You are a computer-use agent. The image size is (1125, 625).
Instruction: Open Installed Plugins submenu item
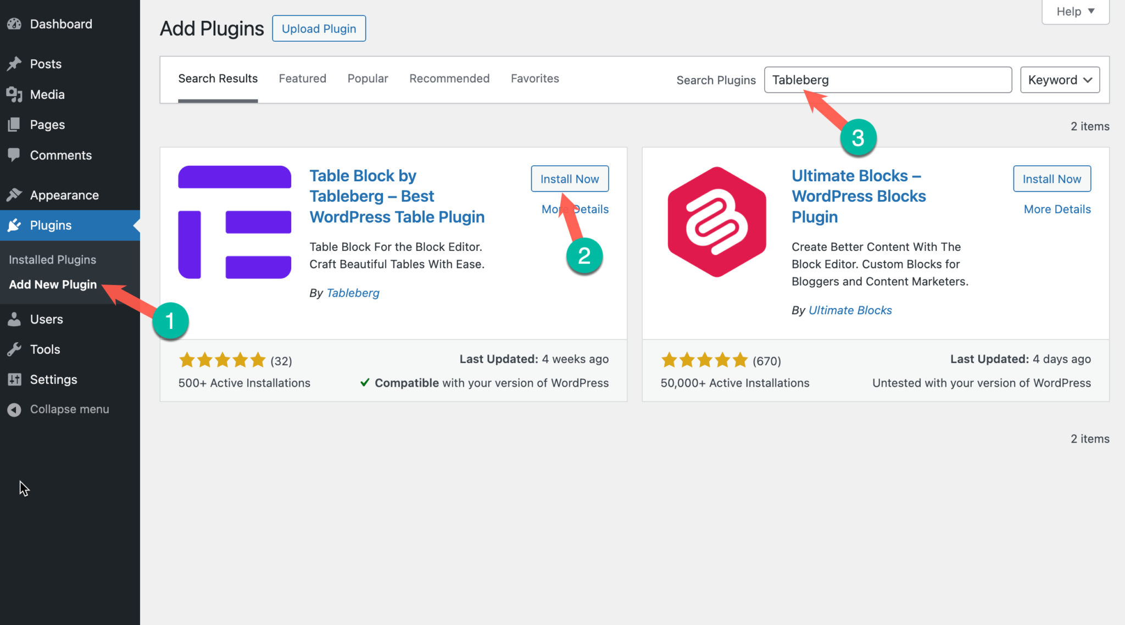52,260
